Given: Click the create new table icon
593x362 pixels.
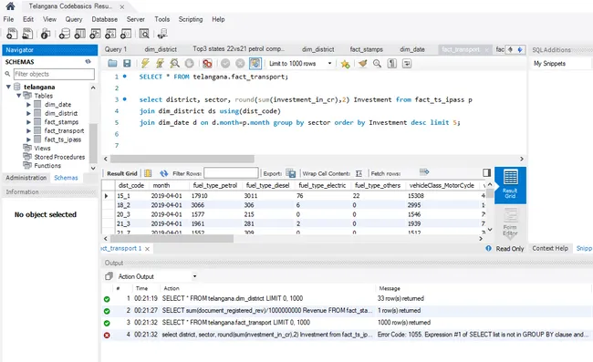Looking at the screenshot, I should [79, 34].
